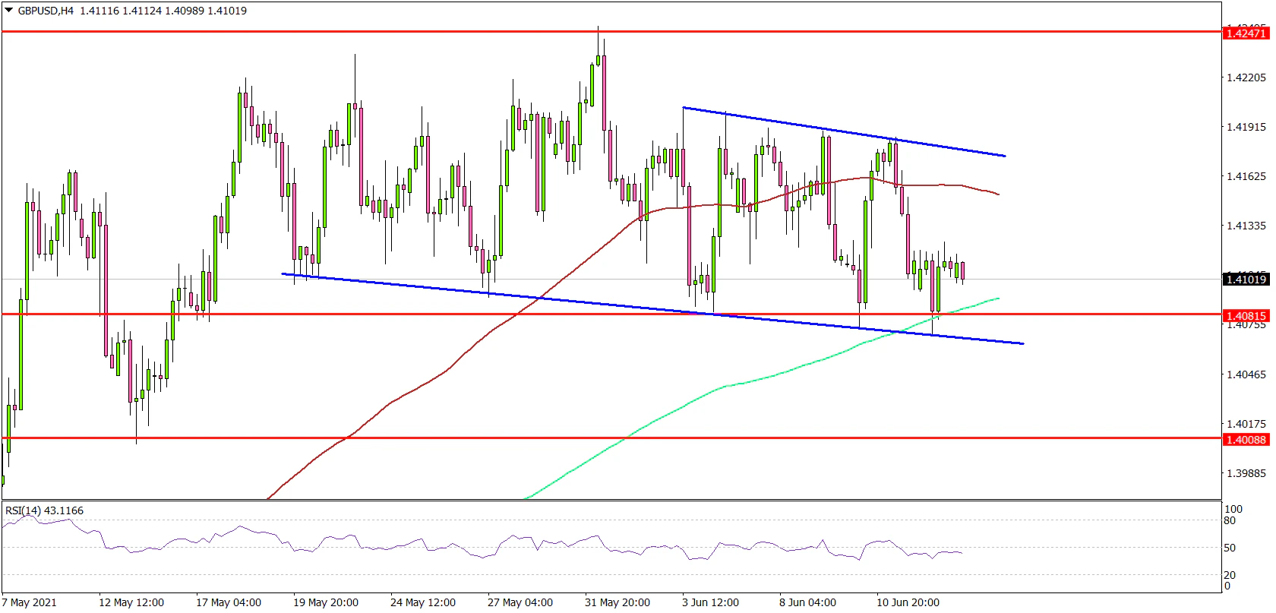Click the 7 May 2021 time axis label
1276x613 pixels.
[30, 602]
